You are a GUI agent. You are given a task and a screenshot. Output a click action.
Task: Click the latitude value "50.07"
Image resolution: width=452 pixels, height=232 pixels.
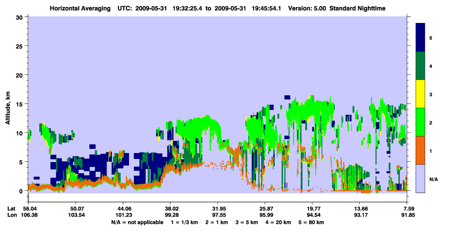tap(75, 209)
